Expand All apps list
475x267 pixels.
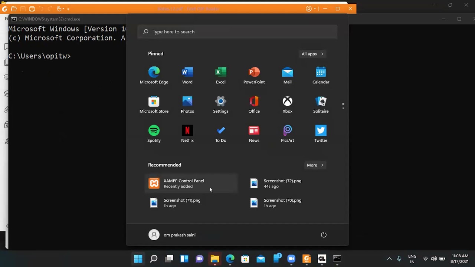(x=312, y=54)
